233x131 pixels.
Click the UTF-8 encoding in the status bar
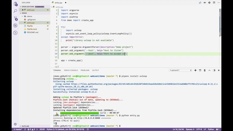[x=199, y=130]
